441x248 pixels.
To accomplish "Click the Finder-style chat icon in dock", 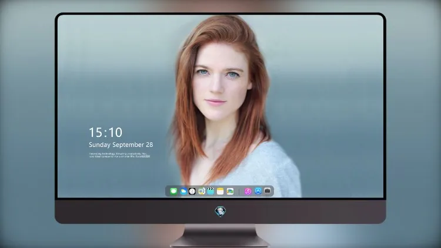I will coord(202,191).
